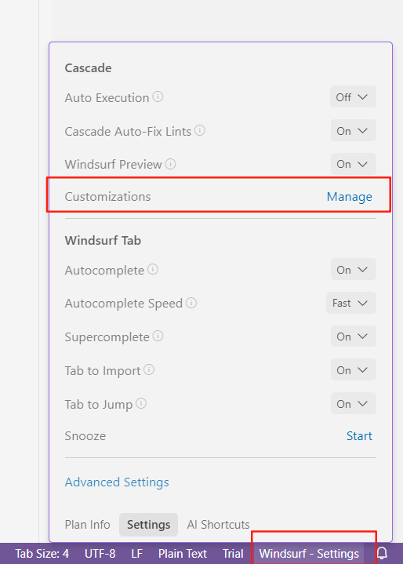
Task: Click the info icon beside Autocomplete
Action: coord(153,269)
